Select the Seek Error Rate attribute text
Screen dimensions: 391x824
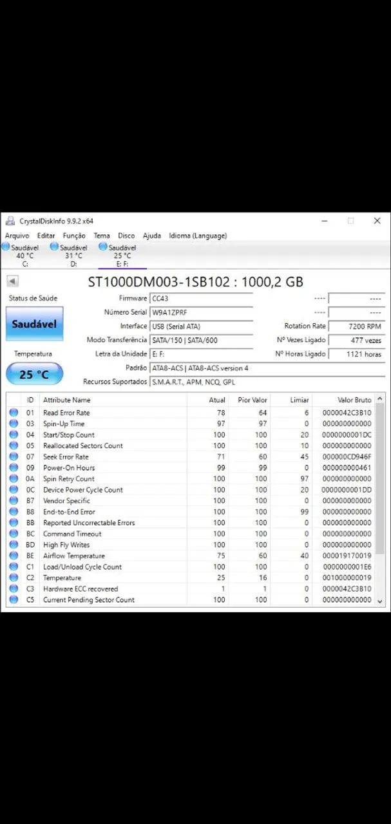(66, 456)
